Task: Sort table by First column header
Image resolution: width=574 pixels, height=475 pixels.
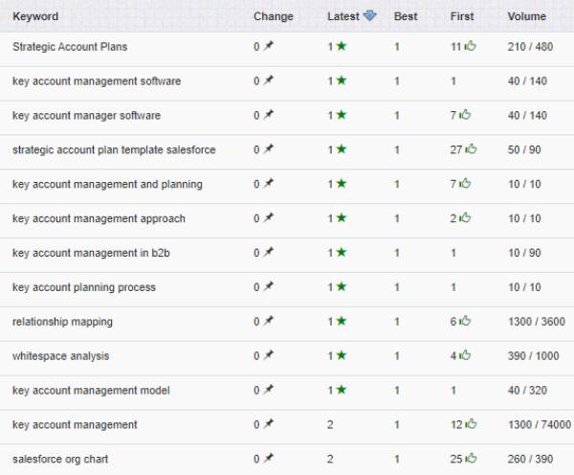Action: [x=462, y=16]
